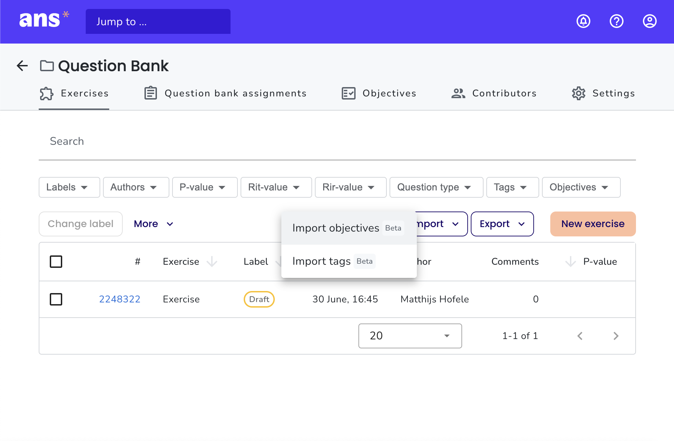This screenshot has width=674, height=441.
Task: Tick the select-all checkbox in the table header
Action: pos(56,262)
